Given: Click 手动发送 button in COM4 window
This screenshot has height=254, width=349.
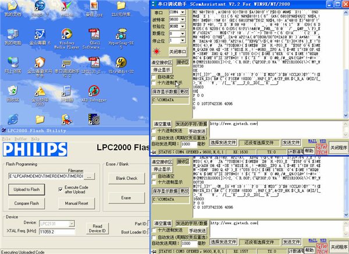Looking at the screenshot, I should 197,131.
